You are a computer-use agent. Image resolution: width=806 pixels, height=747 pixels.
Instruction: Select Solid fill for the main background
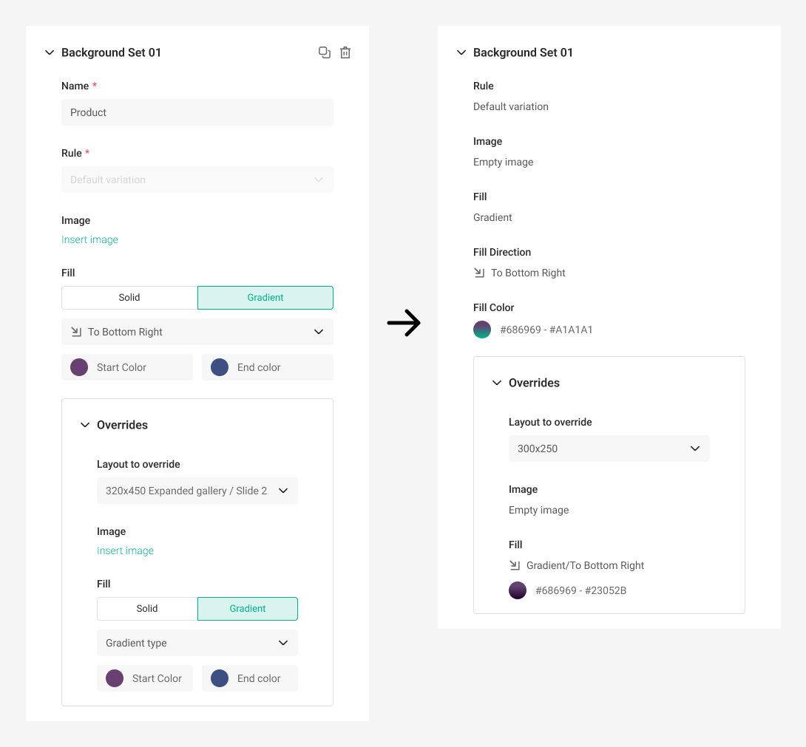129,298
